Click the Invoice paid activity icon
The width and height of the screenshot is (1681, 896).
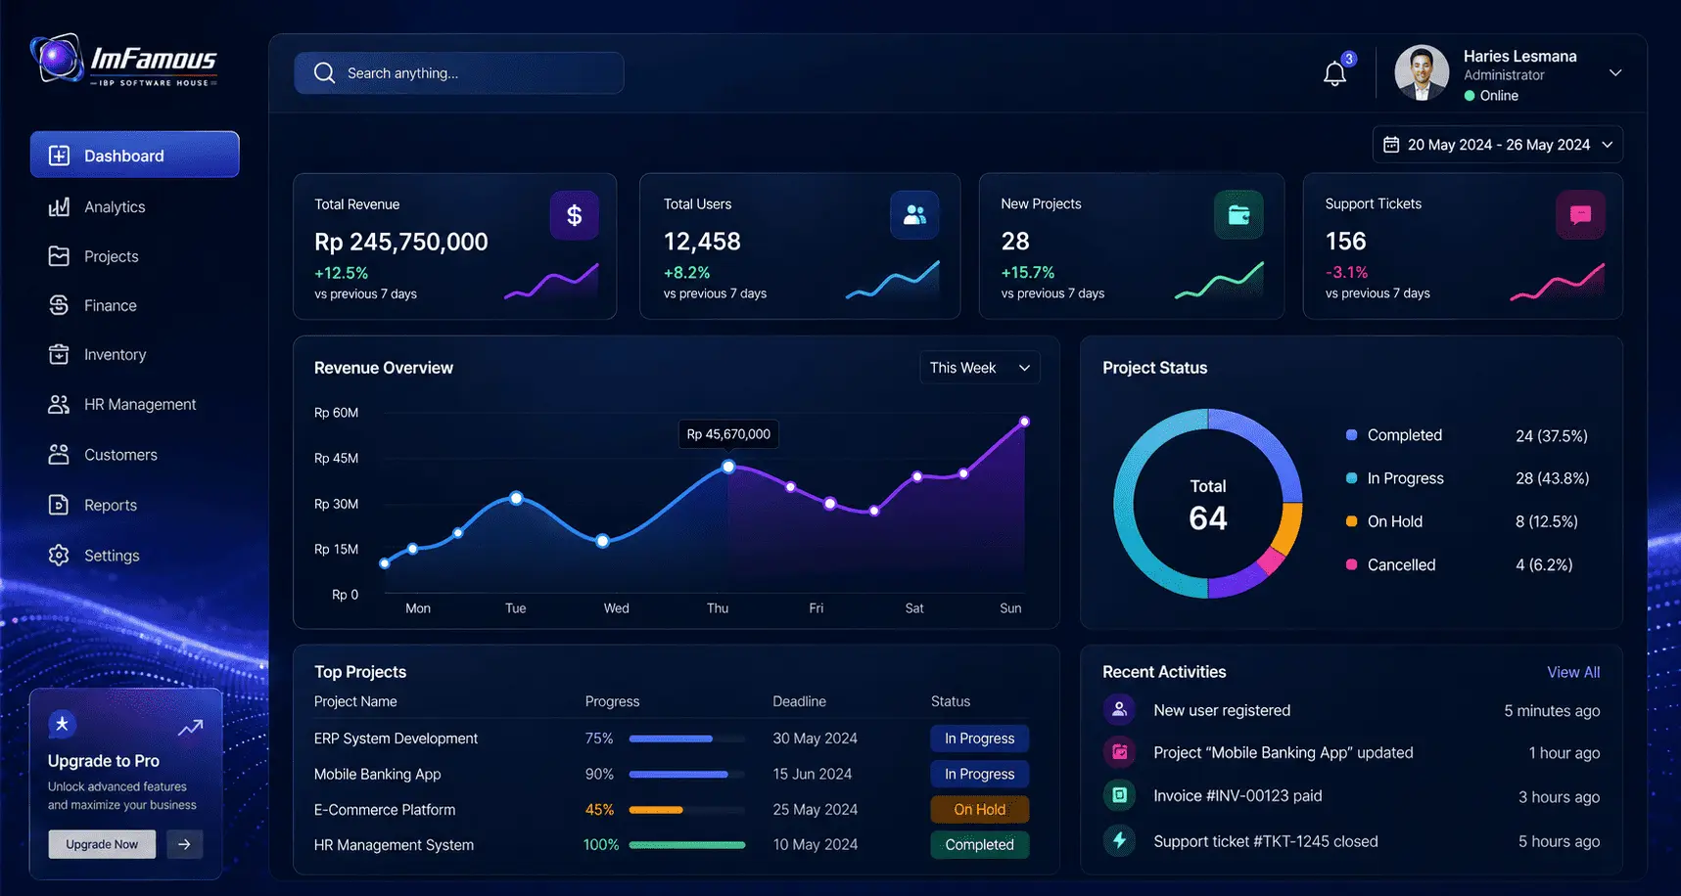[1119, 795]
